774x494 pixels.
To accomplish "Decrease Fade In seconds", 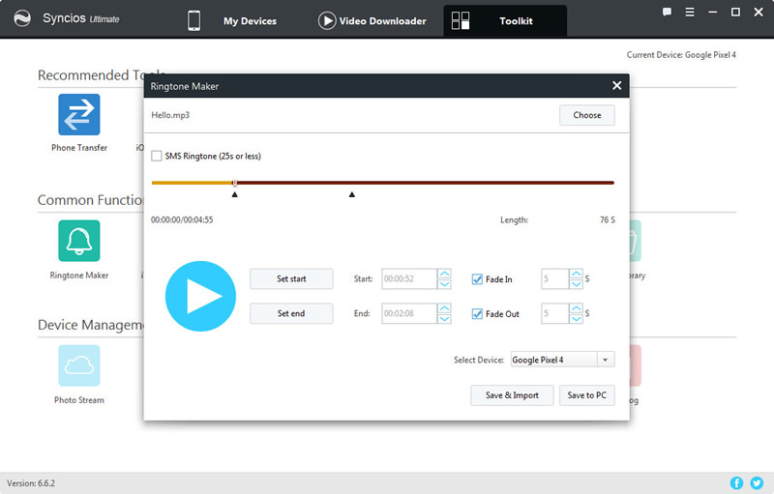I will tap(576, 284).
